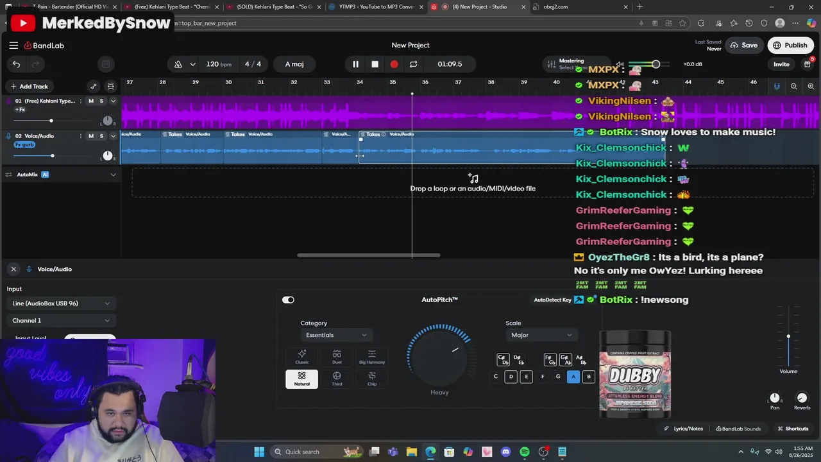
Task: Click AutoDetect Key
Action: [552, 300]
